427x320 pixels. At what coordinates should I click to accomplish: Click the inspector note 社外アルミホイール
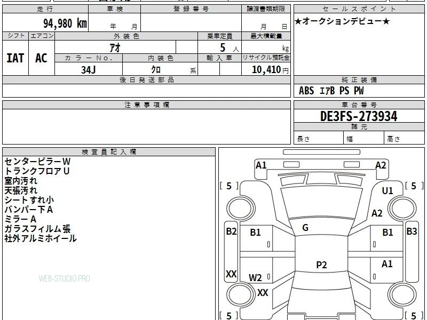(x=41, y=238)
